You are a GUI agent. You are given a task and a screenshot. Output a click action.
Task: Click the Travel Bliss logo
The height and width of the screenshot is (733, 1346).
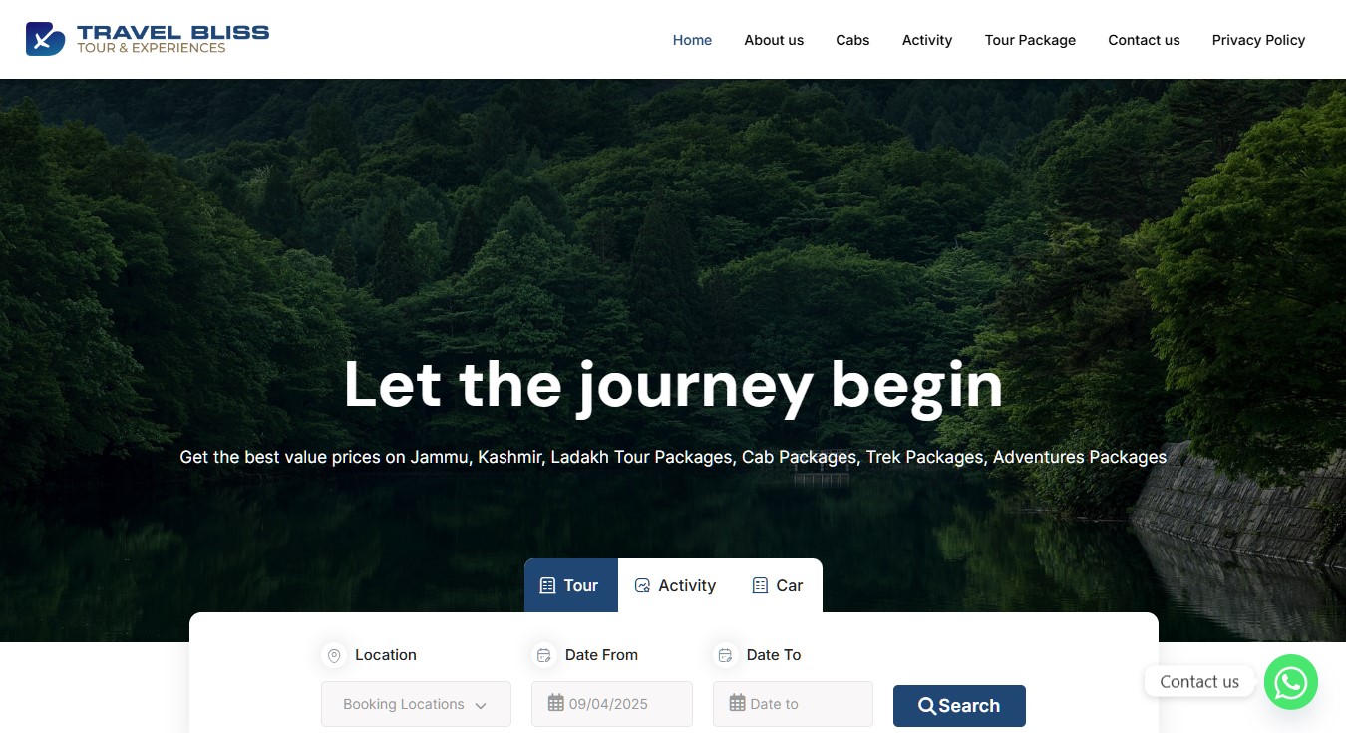pyautogui.click(x=148, y=39)
